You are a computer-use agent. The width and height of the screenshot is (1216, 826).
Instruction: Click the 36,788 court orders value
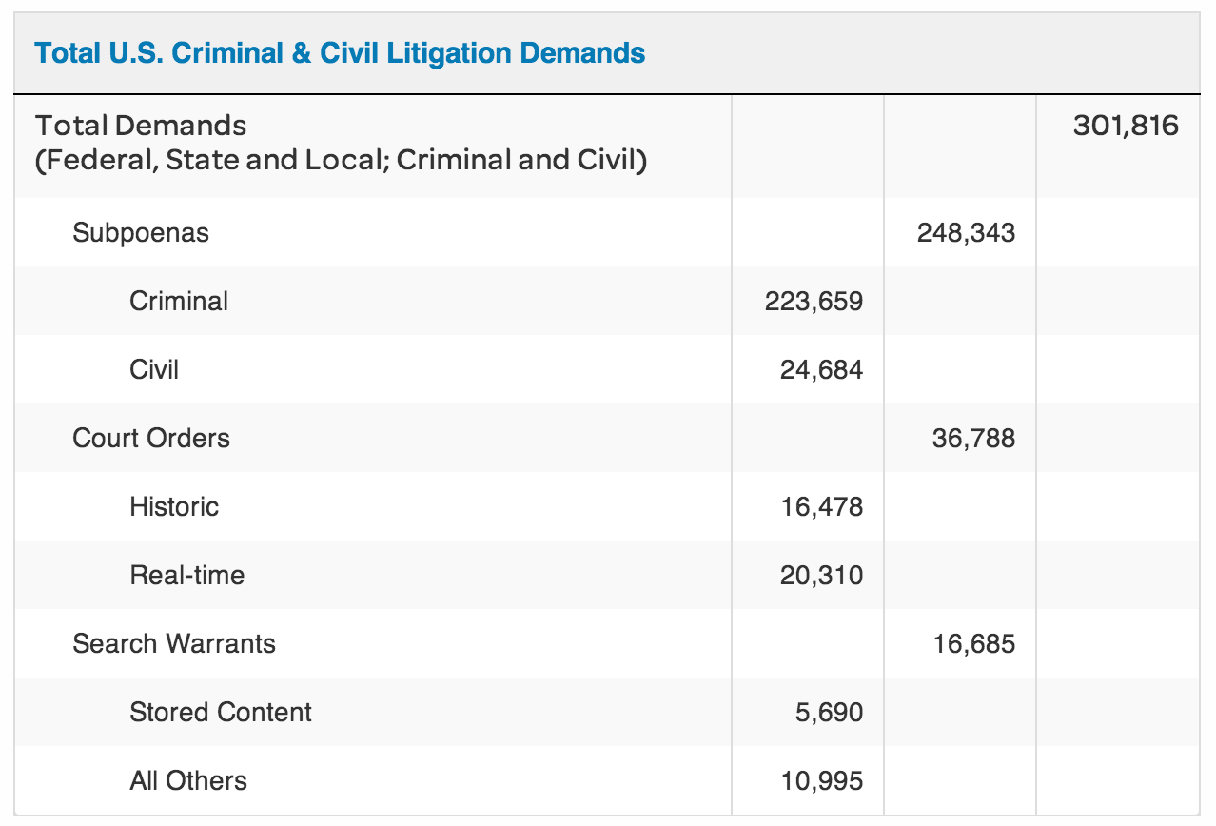point(973,438)
